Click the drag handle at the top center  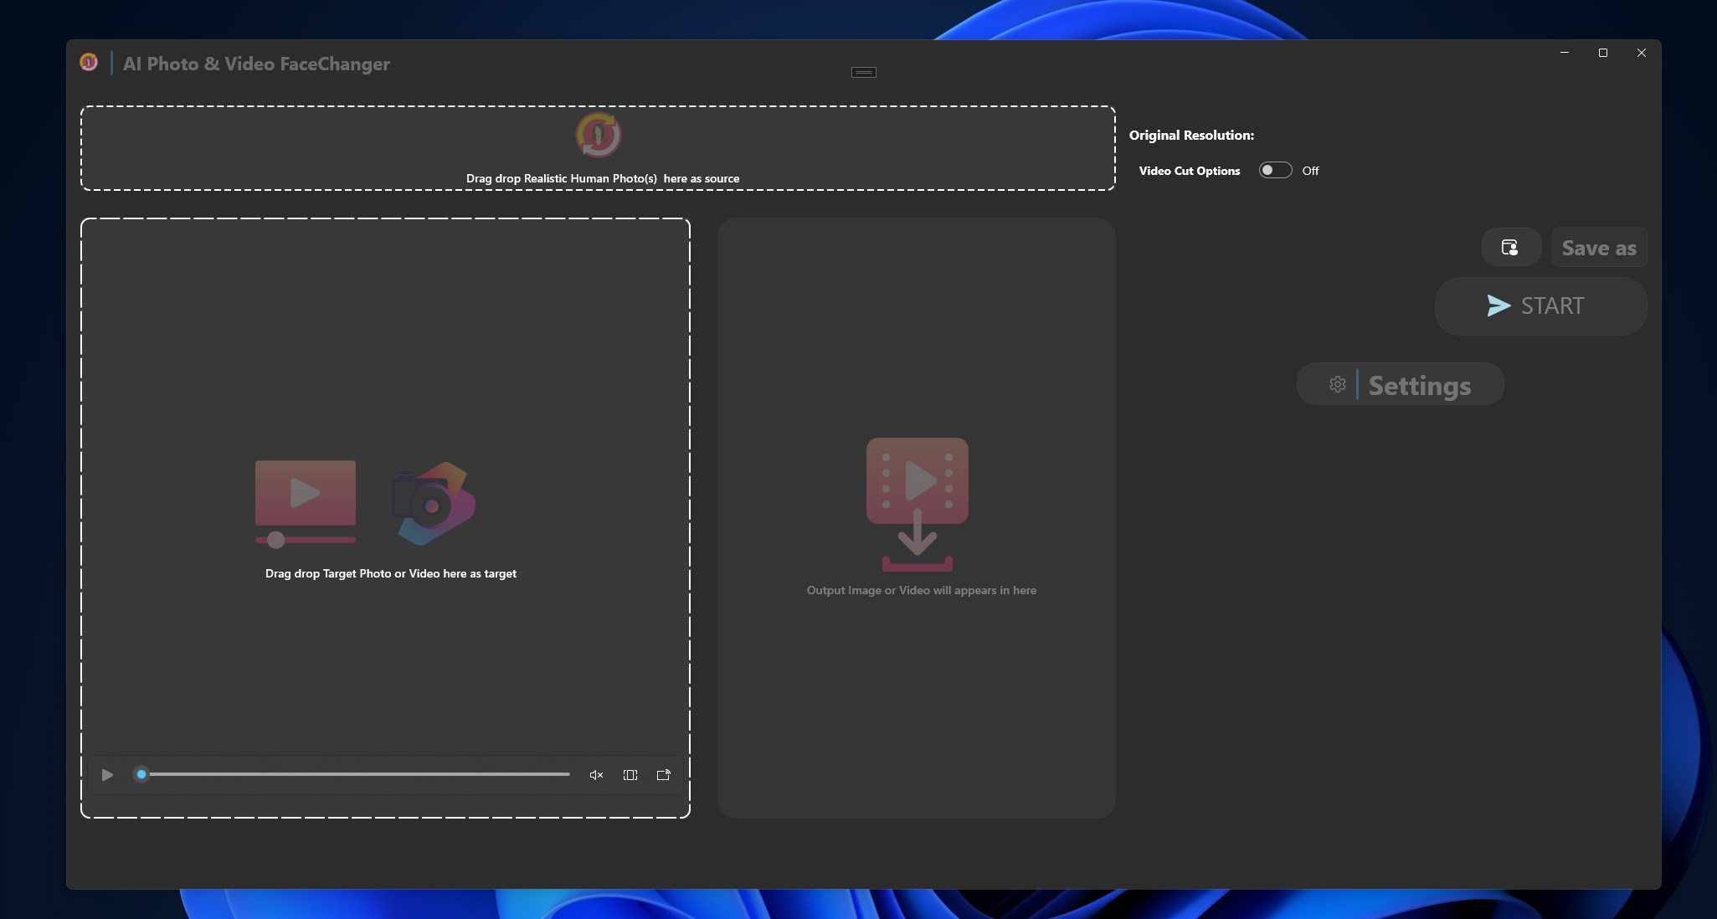pos(865,72)
